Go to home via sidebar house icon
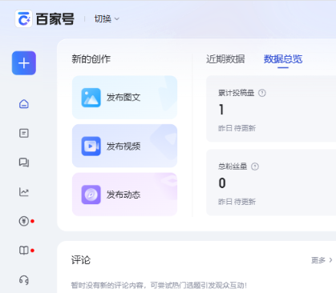 click(24, 104)
